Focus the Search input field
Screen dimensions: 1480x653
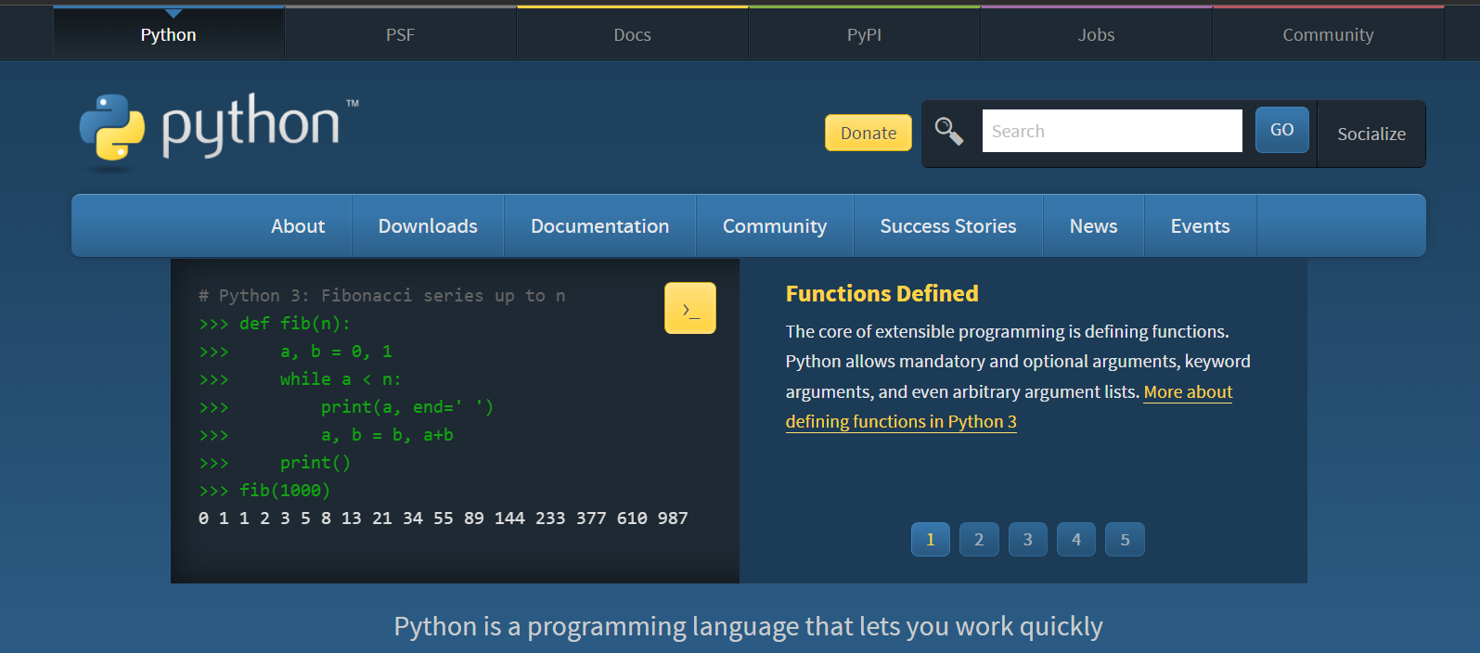tap(1111, 131)
